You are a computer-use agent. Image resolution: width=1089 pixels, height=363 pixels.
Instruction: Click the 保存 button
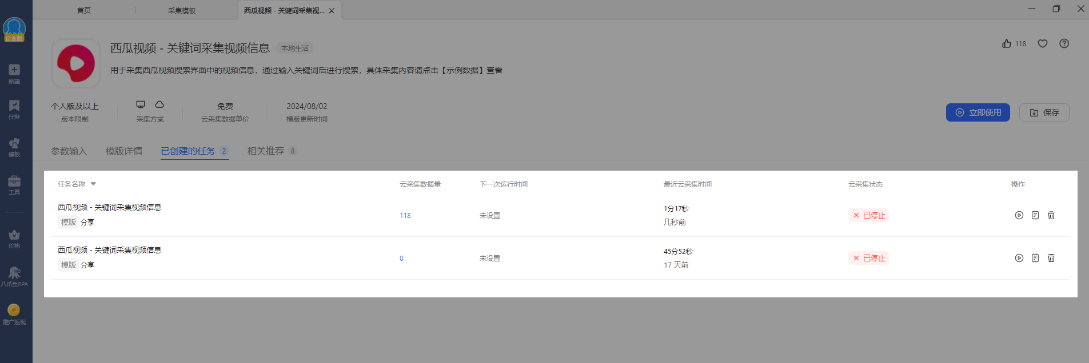tap(1044, 112)
